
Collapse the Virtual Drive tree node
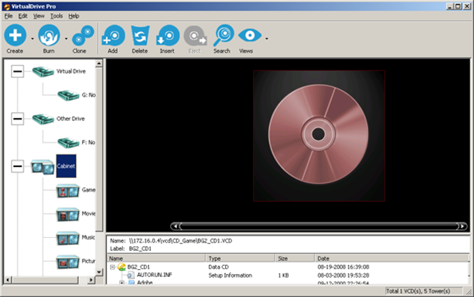17,72
